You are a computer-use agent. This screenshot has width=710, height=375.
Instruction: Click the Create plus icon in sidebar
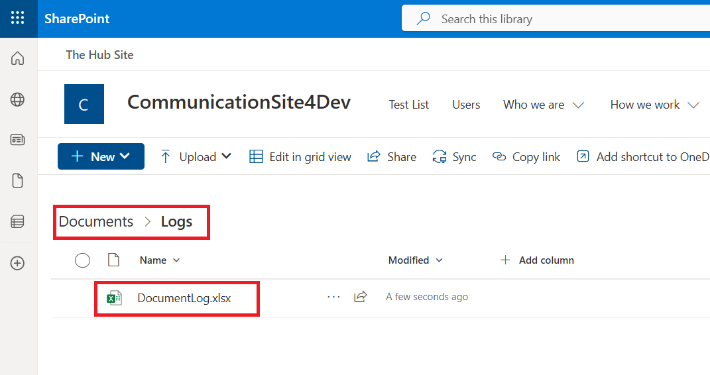(18, 263)
